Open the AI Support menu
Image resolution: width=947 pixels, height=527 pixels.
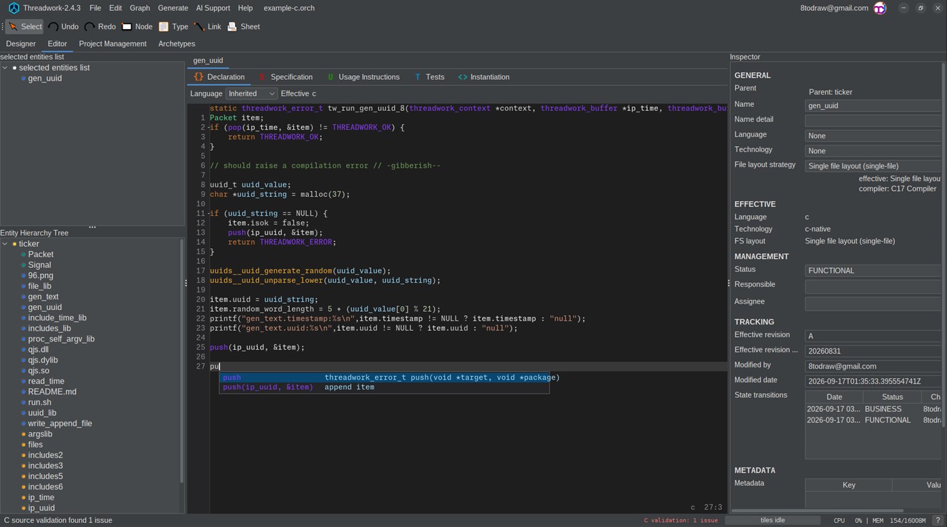point(213,8)
